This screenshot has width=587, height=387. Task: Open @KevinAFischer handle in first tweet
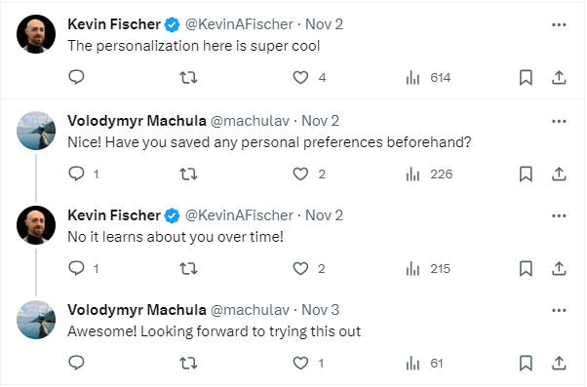pyautogui.click(x=239, y=24)
